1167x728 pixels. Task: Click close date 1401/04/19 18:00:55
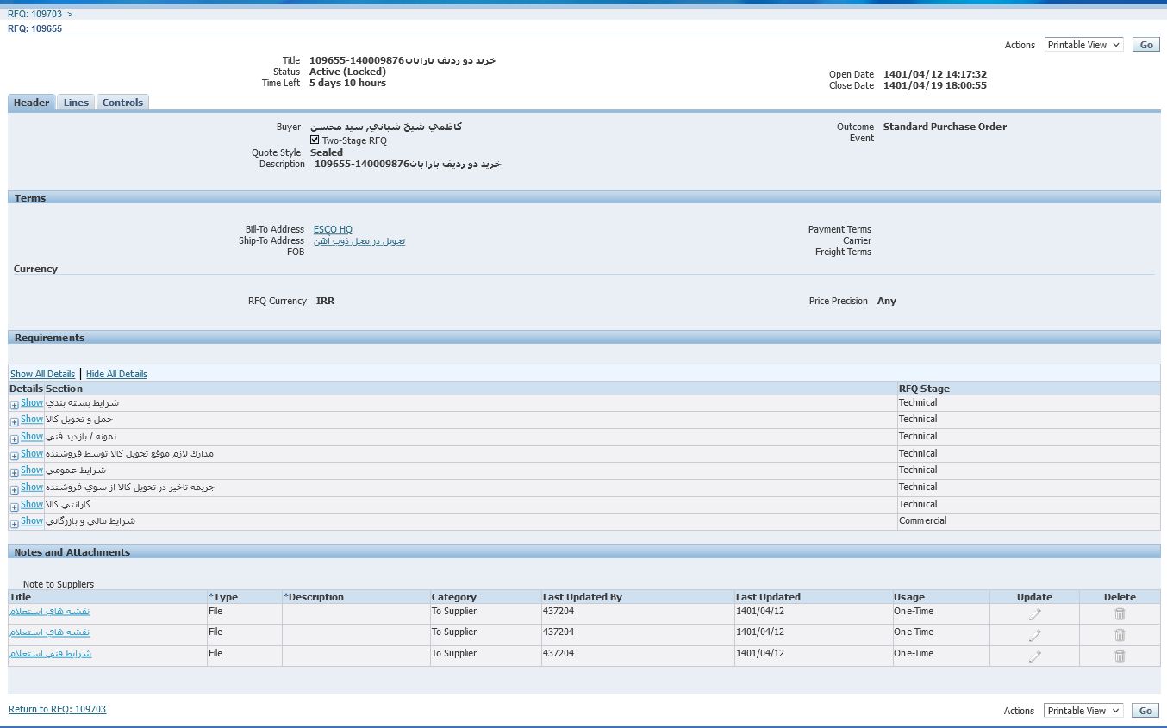[935, 85]
